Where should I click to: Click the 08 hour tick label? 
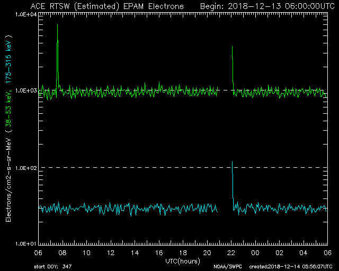(63, 252)
